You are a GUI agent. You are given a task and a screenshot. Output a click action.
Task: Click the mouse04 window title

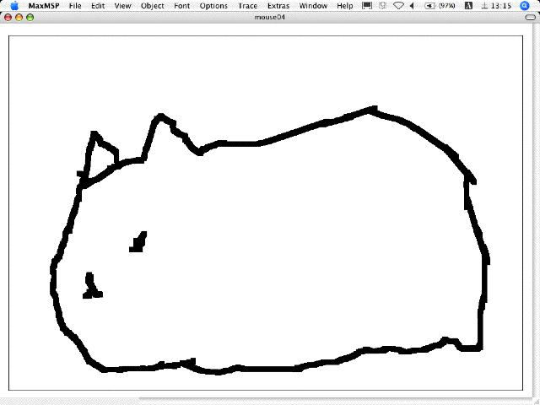coord(270,17)
